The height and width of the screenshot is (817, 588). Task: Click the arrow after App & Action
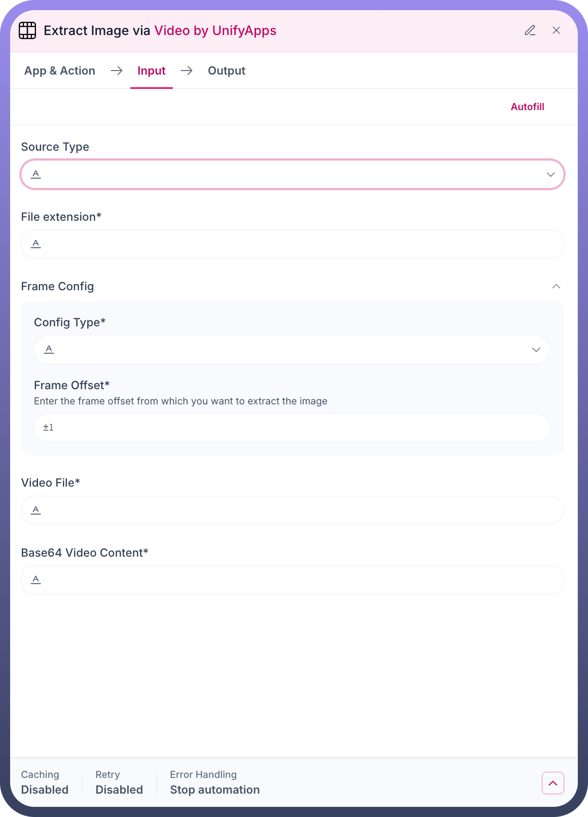(x=117, y=71)
